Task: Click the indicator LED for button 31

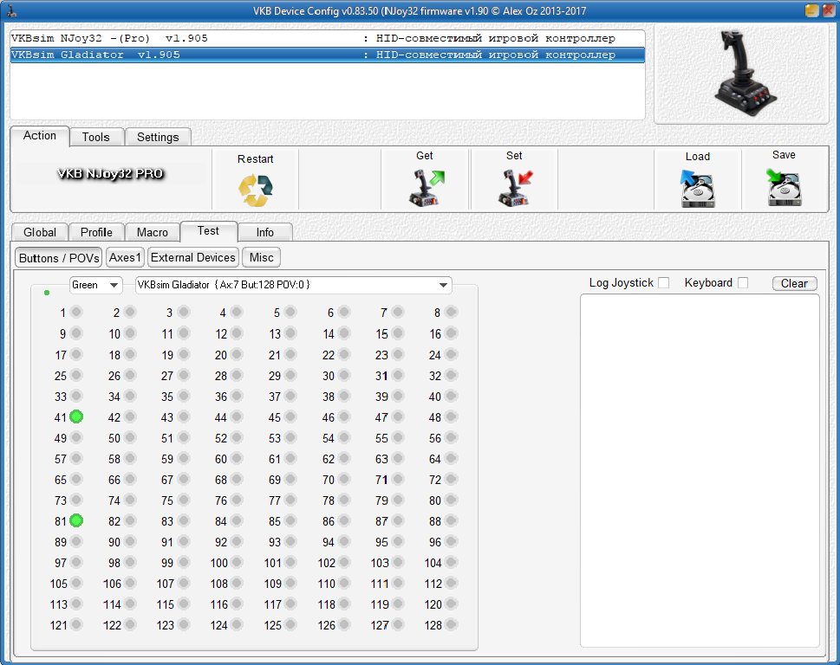Action: [x=398, y=375]
